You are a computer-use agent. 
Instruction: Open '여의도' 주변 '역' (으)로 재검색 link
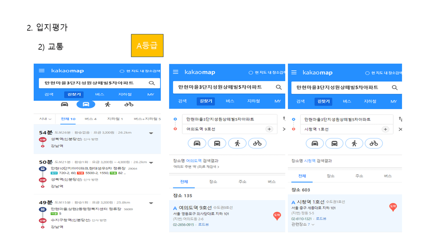196,166
